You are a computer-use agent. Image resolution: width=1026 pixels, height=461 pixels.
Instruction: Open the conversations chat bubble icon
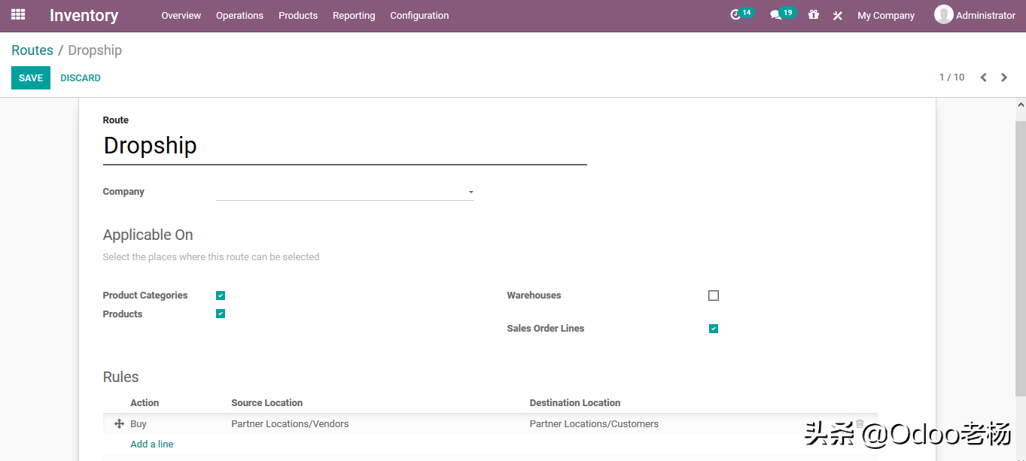coord(775,15)
